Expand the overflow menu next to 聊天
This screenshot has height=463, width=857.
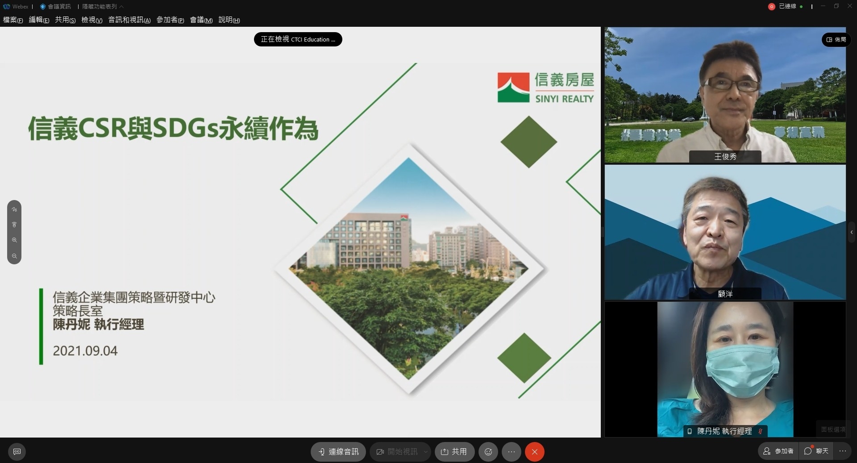click(x=843, y=451)
